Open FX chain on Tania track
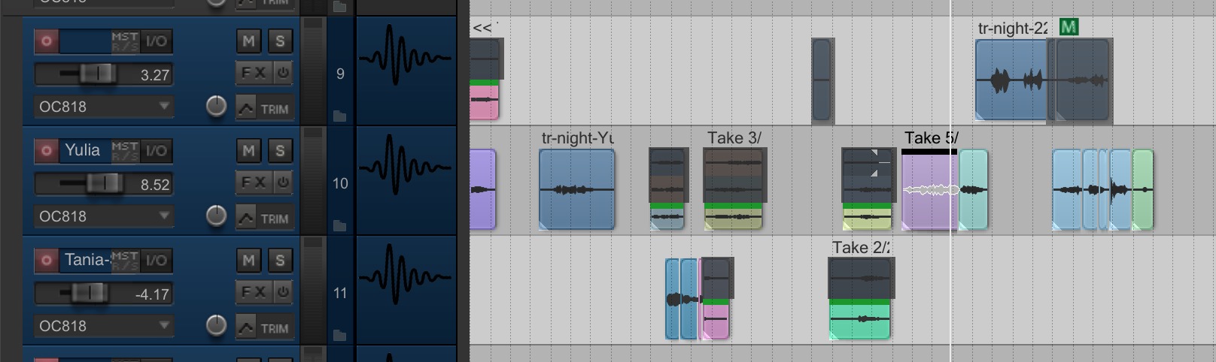Viewport: 1216px width, 362px height. (254, 292)
